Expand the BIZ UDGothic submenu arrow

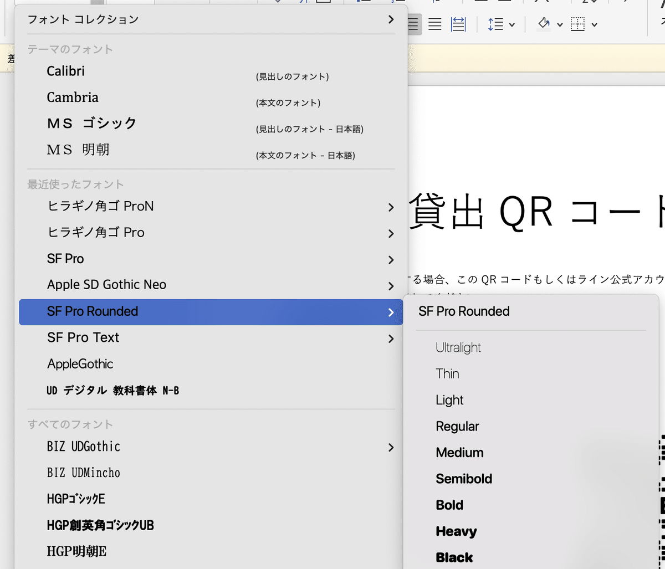click(391, 447)
